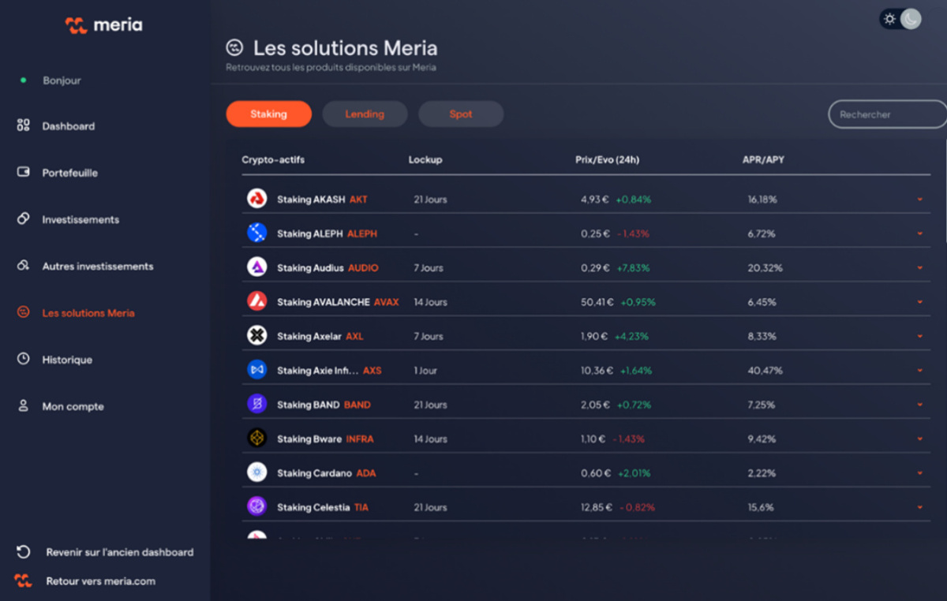Open the Autres investissements menu
The image size is (947, 601).
click(98, 267)
